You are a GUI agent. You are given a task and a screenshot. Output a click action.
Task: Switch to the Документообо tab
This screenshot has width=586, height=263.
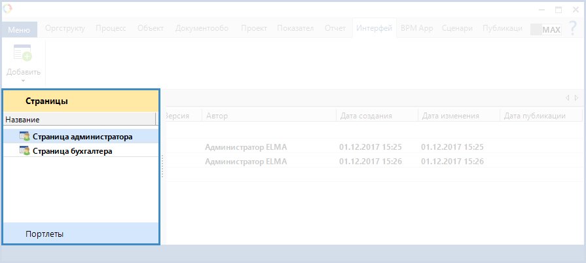[202, 28]
